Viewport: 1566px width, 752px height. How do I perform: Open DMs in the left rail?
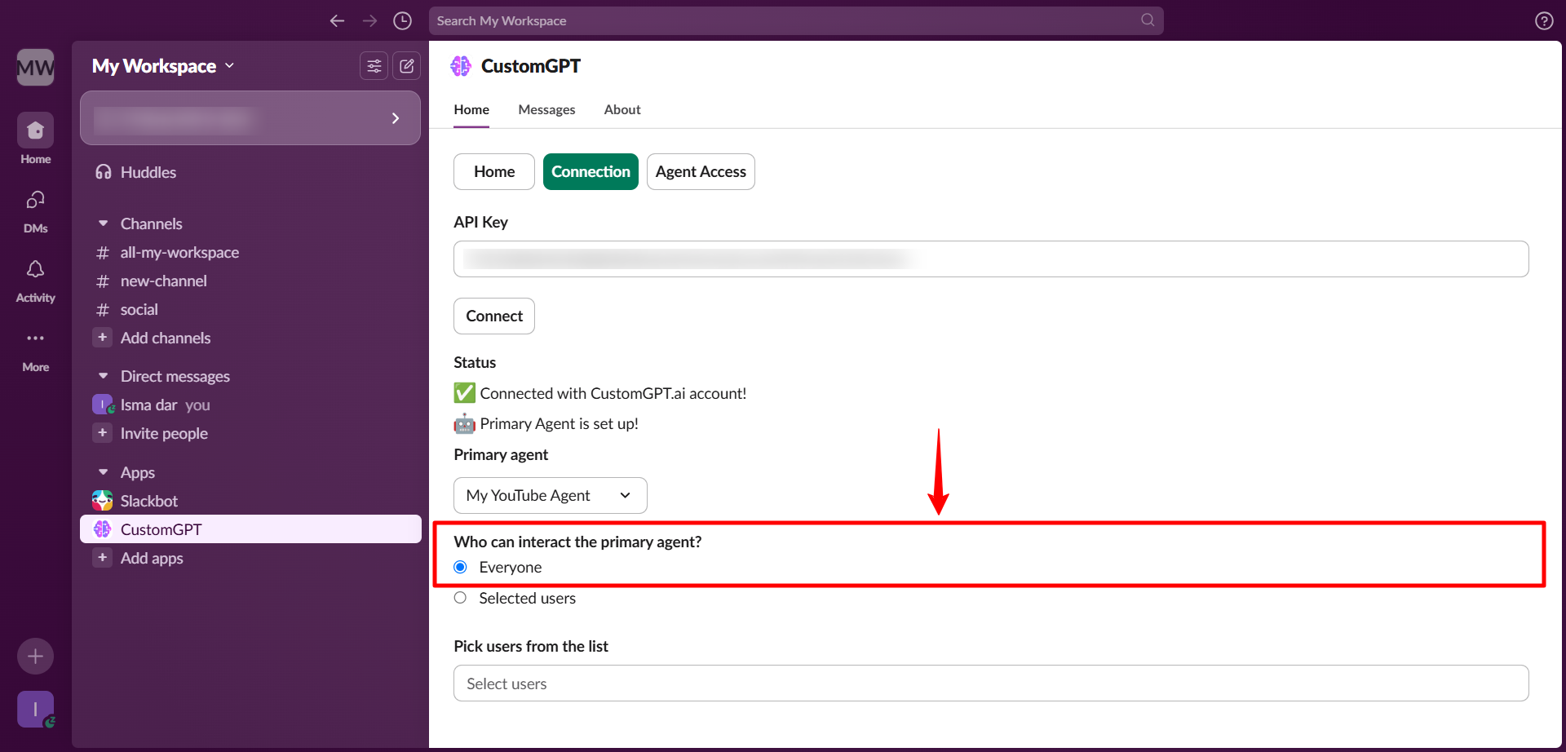click(36, 210)
